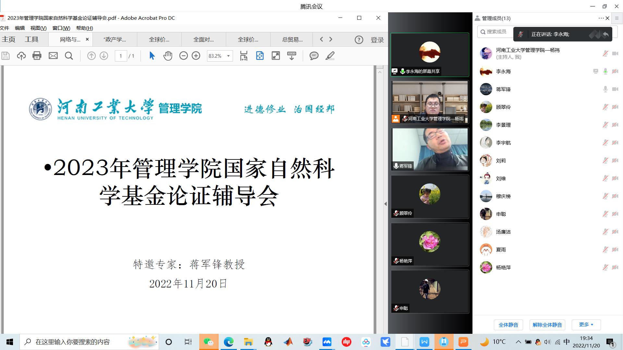This screenshot has width=623, height=350.
Task: Click the zoom in plus icon
Action: 196,56
